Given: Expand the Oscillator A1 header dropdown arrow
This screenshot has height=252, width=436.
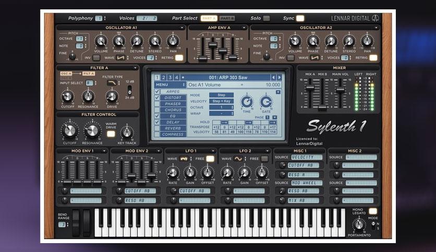Looking at the screenshot, I should pos(181,28).
